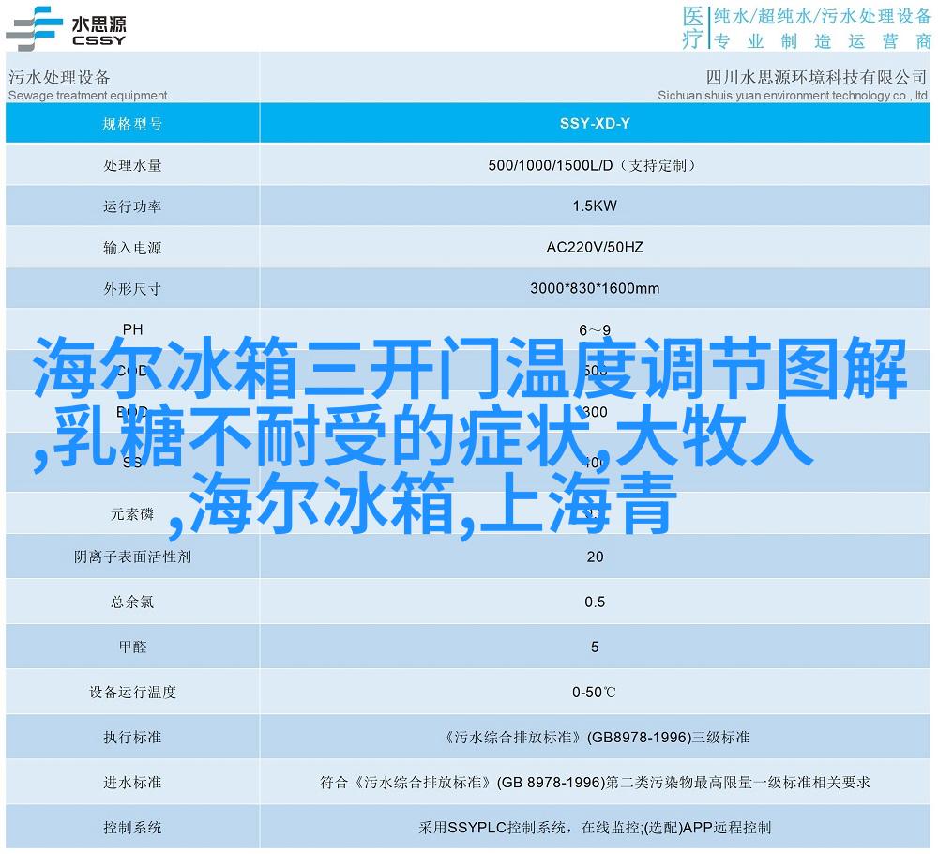Select the 'Sewage treatment equipment' subtitle
The height and width of the screenshot is (854, 938).
tap(88, 95)
